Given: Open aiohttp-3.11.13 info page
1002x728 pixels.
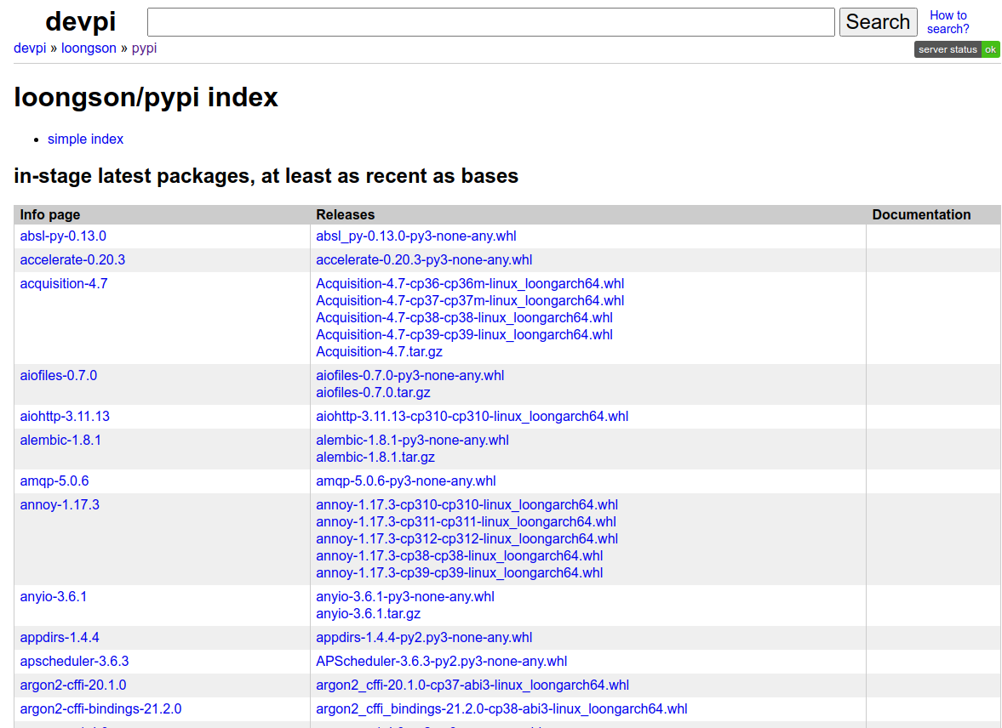Looking at the screenshot, I should pyautogui.click(x=65, y=417).
